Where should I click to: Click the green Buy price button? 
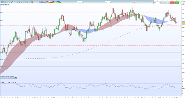pyautogui.click(x=177, y=2)
